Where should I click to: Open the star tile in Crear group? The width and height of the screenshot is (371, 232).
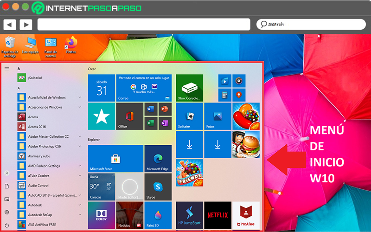pyautogui.click(x=102, y=116)
